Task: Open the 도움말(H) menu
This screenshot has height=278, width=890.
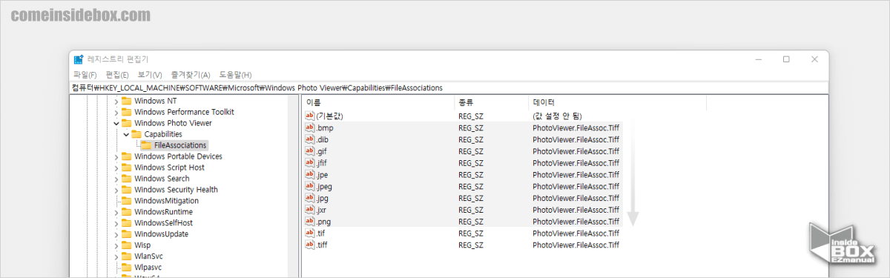Action: coord(235,75)
